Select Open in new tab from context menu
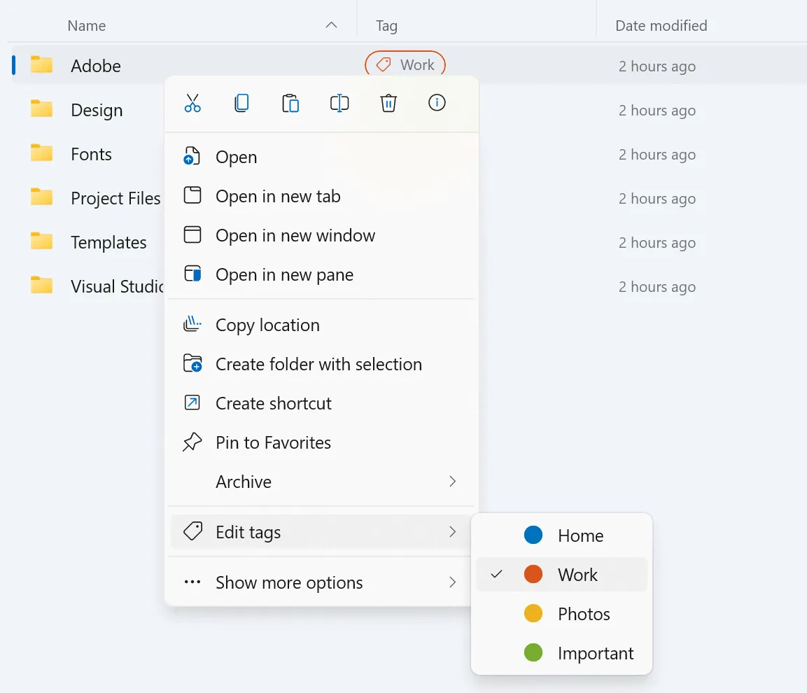 point(277,196)
